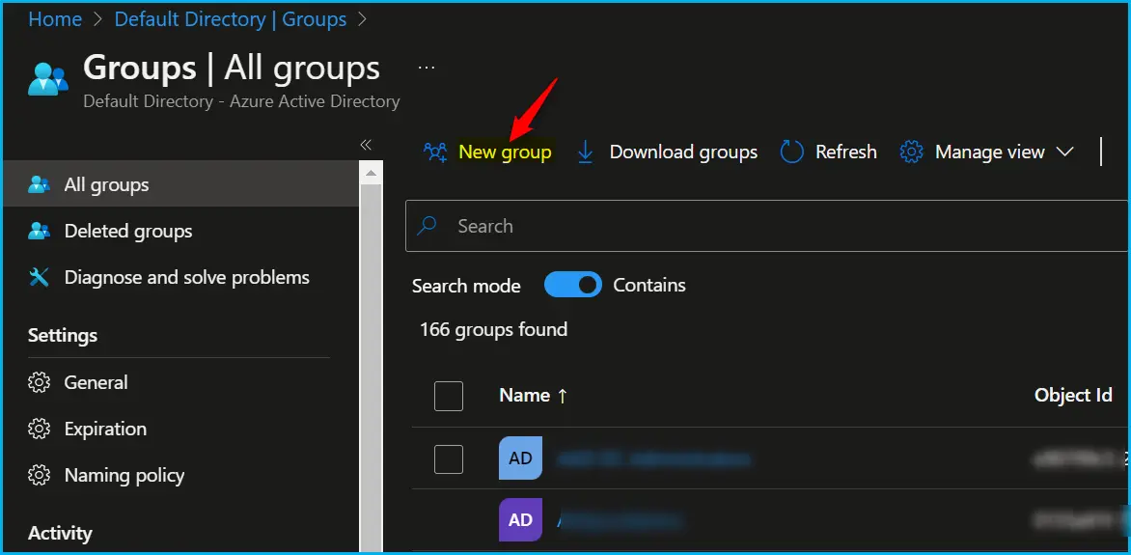Open the ellipsis more options menu
The width and height of the screenshot is (1131, 555).
427,68
